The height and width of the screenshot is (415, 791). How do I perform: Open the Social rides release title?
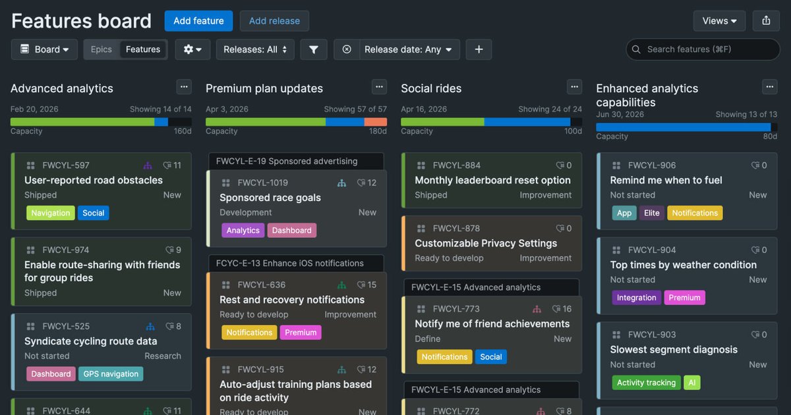[x=431, y=88]
